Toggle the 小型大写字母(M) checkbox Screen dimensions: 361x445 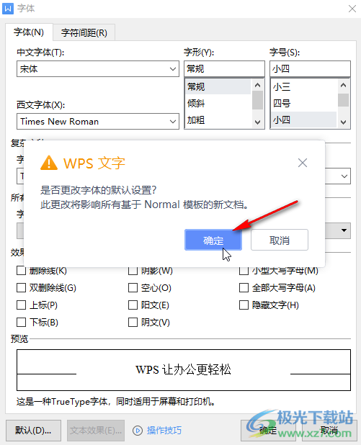[244, 271]
